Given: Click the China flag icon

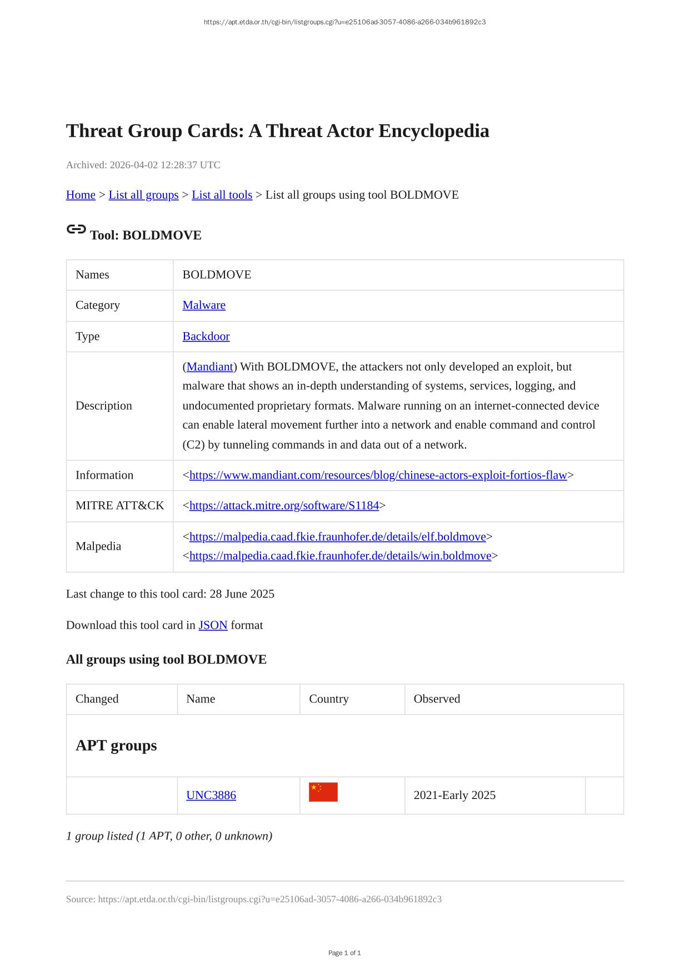Looking at the screenshot, I should (x=323, y=792).
